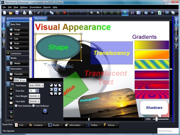The width and height of the screenshot is (180, 135).
Task: Open the File menu
Action: click(4, 7)
